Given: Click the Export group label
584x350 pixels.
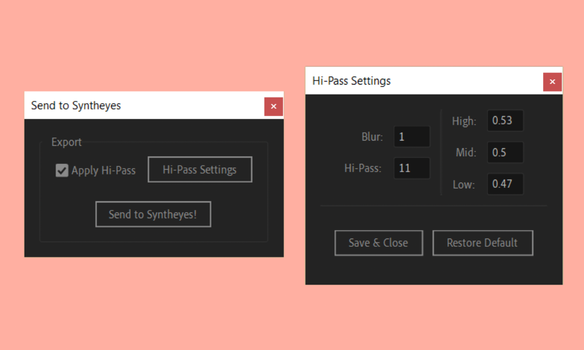Looking at the screenshot, I should coord(67,142).
